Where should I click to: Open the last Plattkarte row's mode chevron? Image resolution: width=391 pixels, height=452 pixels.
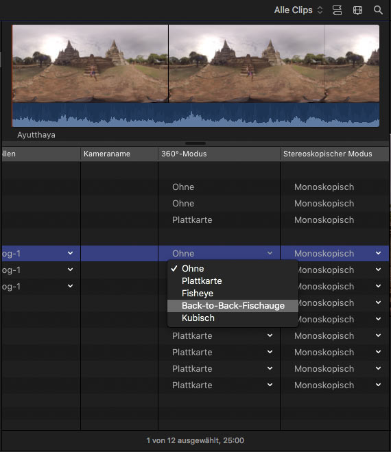tap(270, 385)
